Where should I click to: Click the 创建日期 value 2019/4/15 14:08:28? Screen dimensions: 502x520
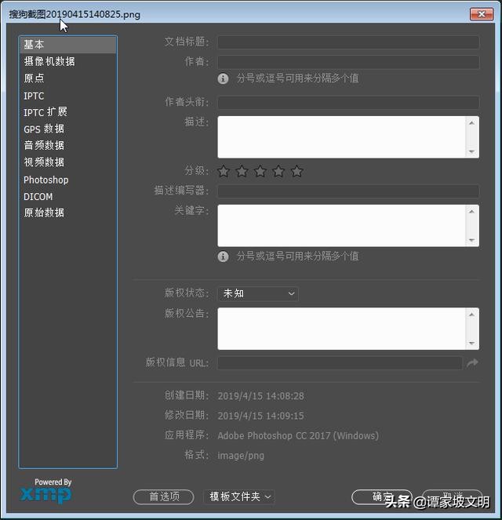coord(260,396)
